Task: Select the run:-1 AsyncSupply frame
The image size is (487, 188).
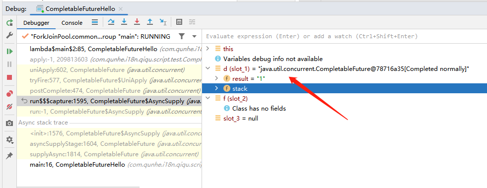Action: (x=109, y=112)
